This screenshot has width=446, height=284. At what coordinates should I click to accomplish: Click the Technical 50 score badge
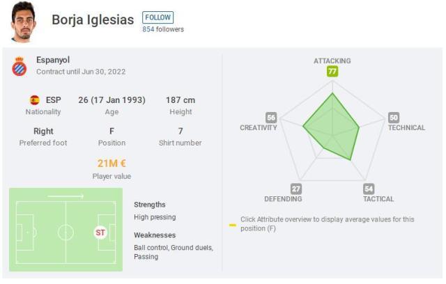(394, 118)
